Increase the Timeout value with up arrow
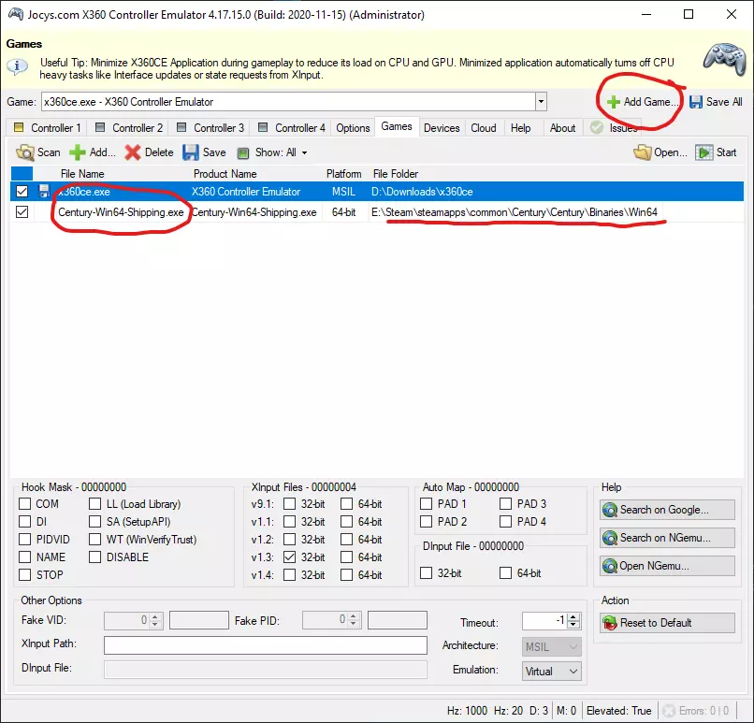The height and width of the screenshot is (723, 754). coord(573,616)
